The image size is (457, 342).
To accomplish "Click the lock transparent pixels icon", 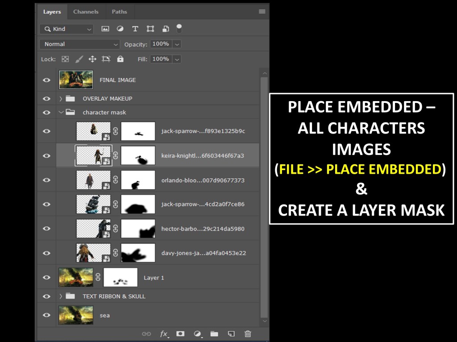I will click(65, 59).
